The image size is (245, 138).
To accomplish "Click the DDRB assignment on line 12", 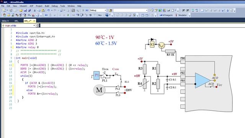I will tap(53, 69).
